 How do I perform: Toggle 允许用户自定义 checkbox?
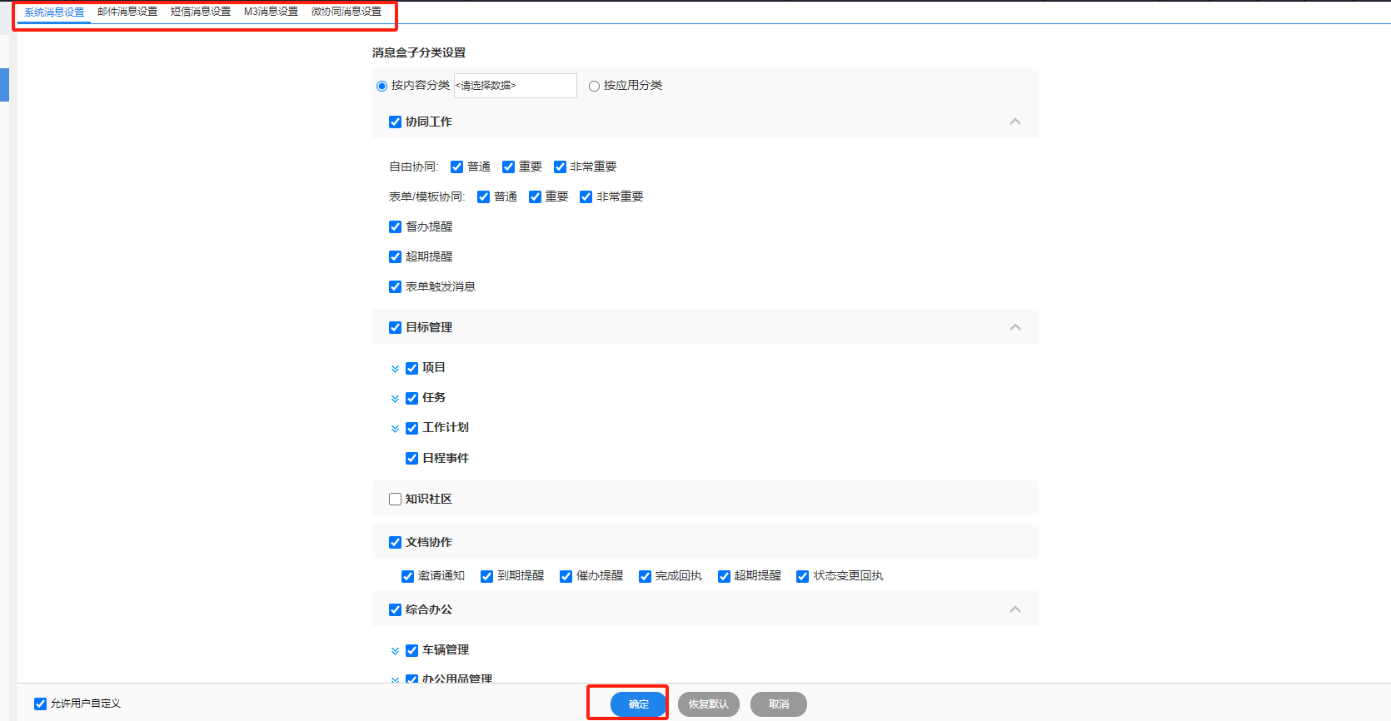coord(40,704)
